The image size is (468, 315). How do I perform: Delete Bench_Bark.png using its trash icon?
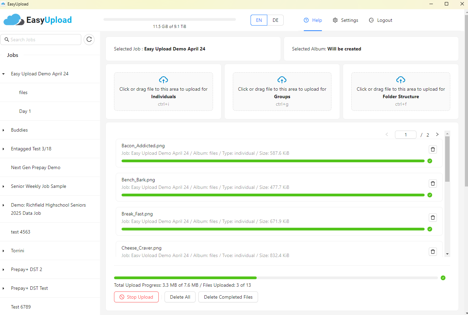point(433,183)
